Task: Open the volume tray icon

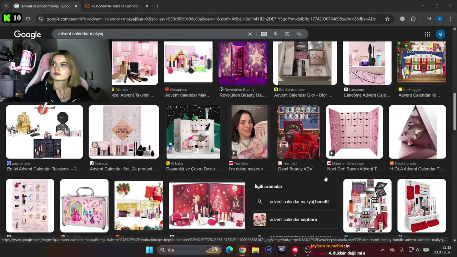Action: [418, 250]
